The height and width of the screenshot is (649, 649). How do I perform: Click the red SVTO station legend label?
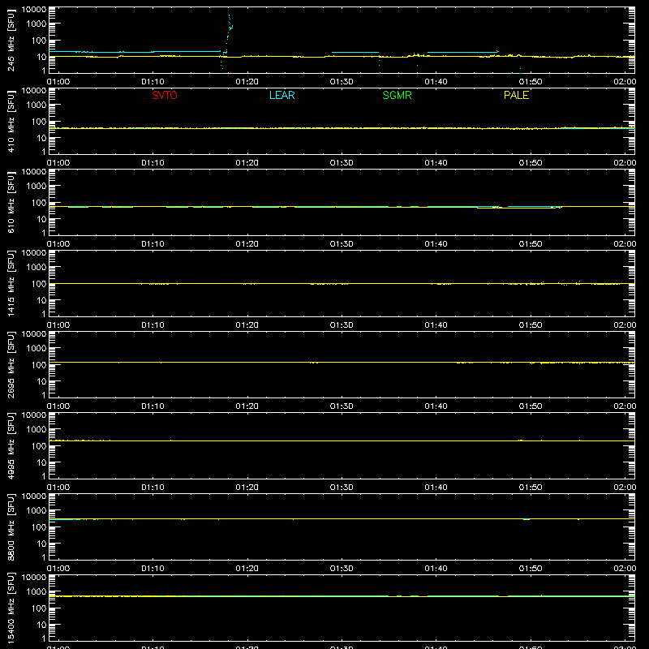(x=165, y=95)
